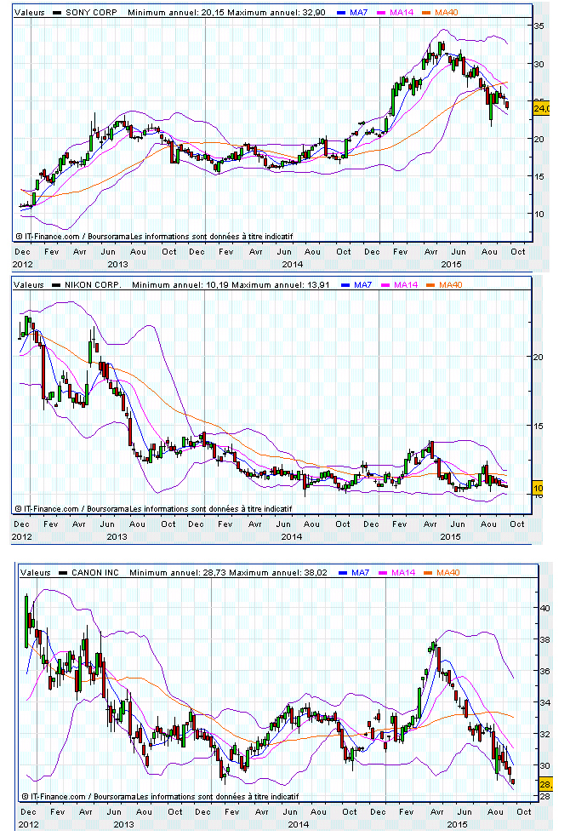Click the 2012 year label under Sony chart
Image resolution: width=570 pixels, height=836 pixels.
tap(22, 265)
